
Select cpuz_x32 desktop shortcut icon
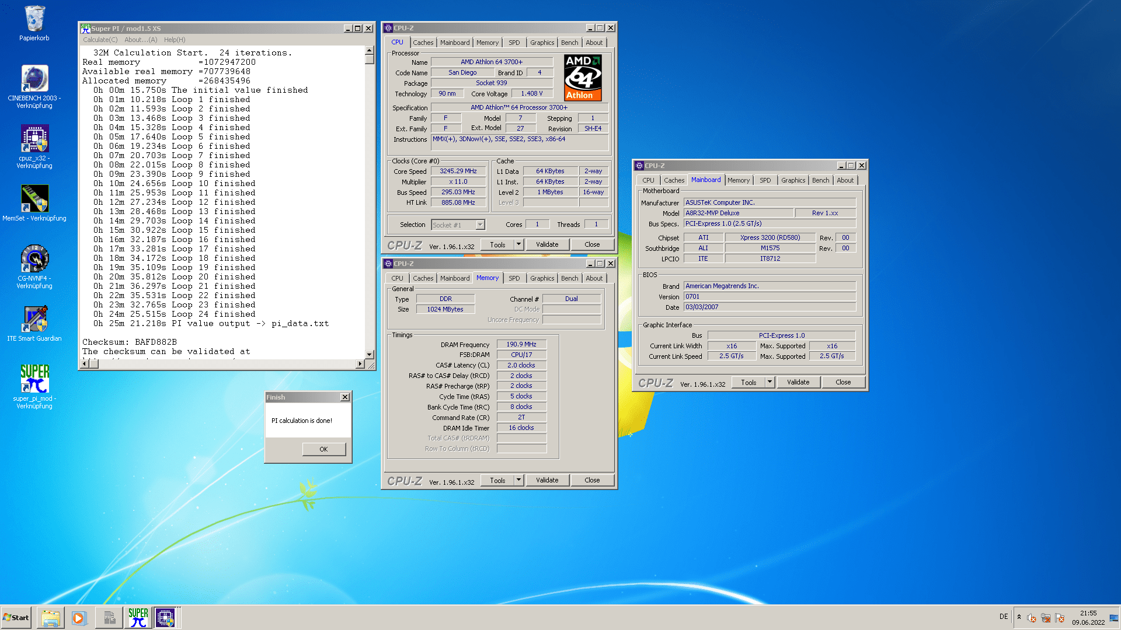(34, 146)
